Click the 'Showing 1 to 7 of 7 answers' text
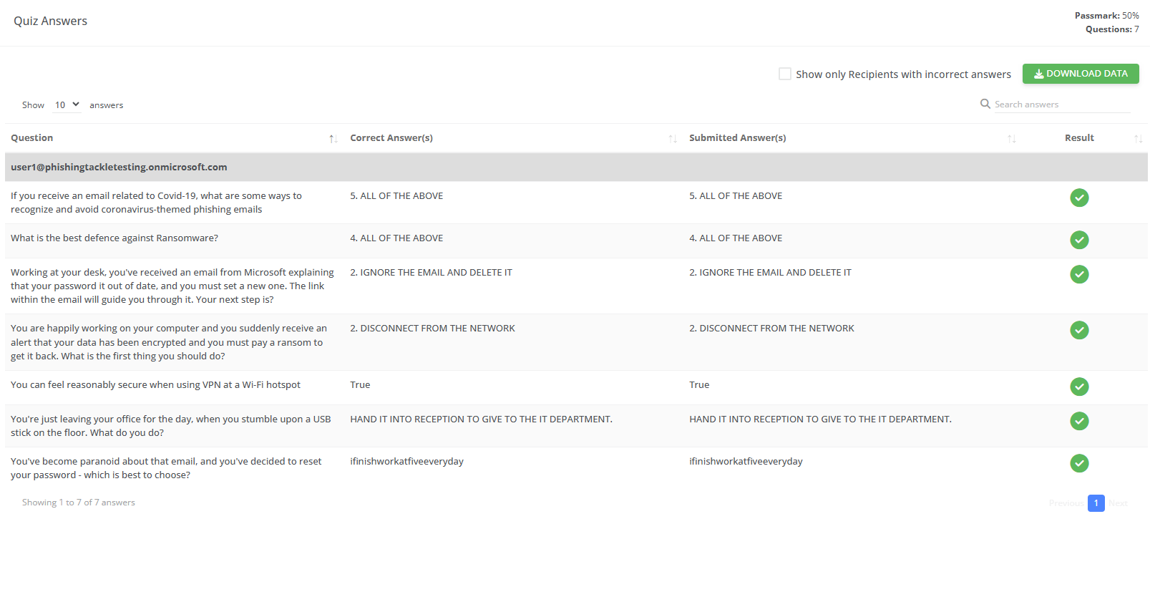The height and width of the screenshot is (592, 1150). pyautogui.click(x=79, y=503)
